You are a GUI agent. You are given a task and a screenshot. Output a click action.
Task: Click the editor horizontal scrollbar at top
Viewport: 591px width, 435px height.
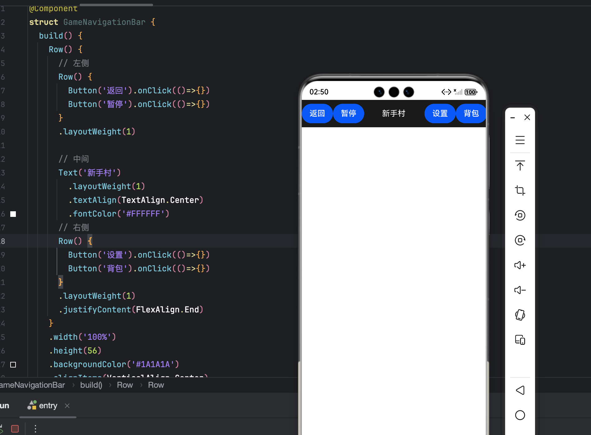click(x=116, y=5)
